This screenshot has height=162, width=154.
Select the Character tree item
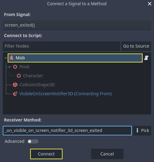[x=33, y=76]
